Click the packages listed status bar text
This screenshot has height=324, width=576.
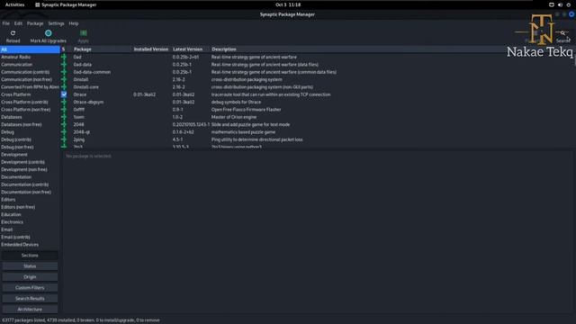81,320
